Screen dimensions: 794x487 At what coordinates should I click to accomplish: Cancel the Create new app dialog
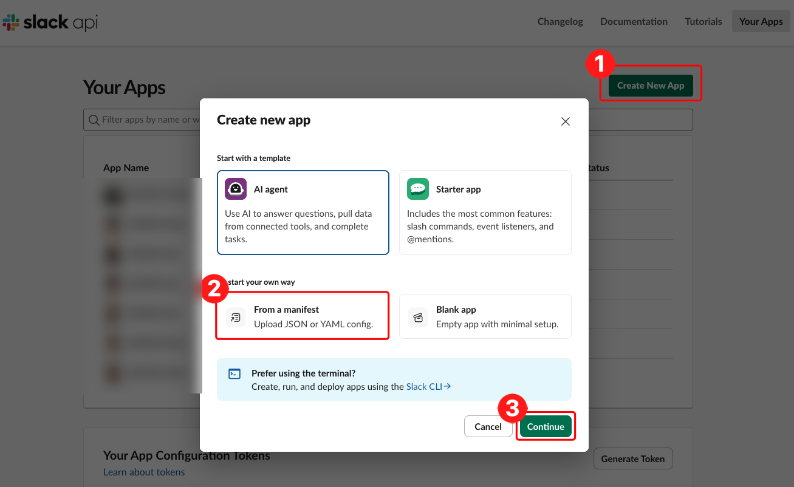click(x=488, y=427)
